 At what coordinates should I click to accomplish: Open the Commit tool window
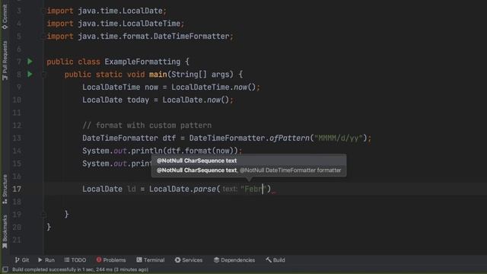coord(5,17)
